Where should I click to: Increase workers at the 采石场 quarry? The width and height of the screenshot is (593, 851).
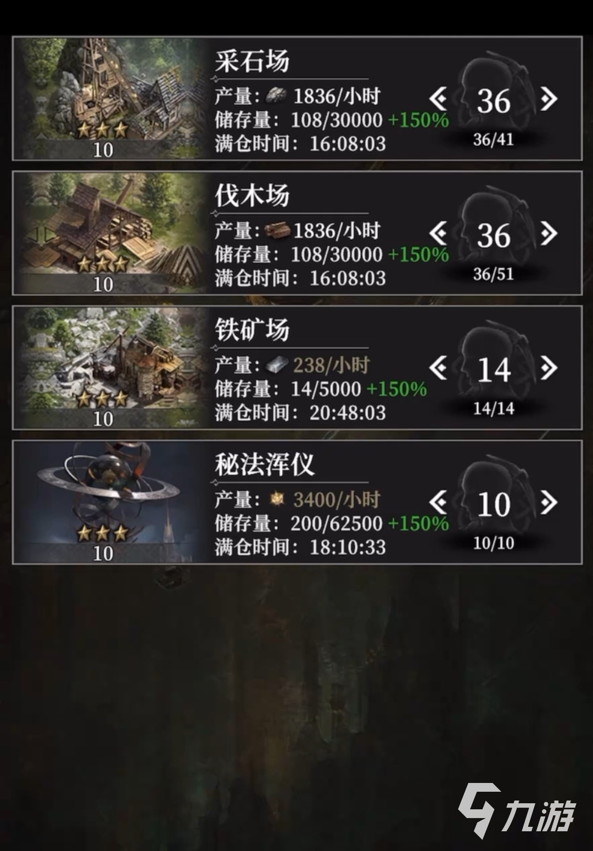(549, 99)
